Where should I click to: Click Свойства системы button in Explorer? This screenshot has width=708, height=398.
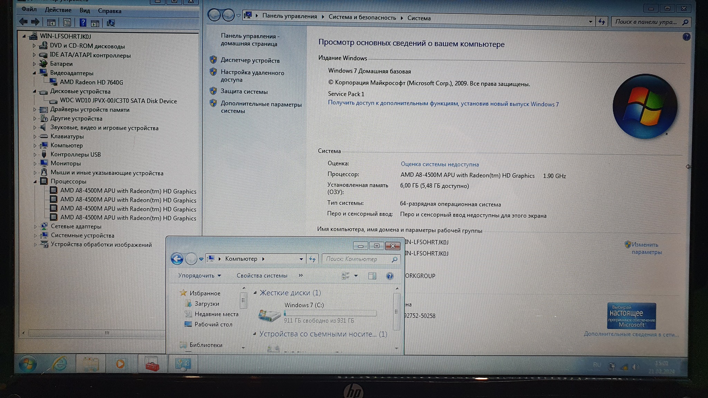click(262, 275)
